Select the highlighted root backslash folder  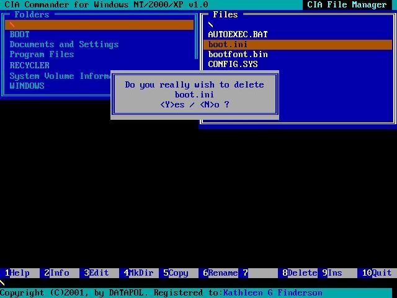[99, 25]
